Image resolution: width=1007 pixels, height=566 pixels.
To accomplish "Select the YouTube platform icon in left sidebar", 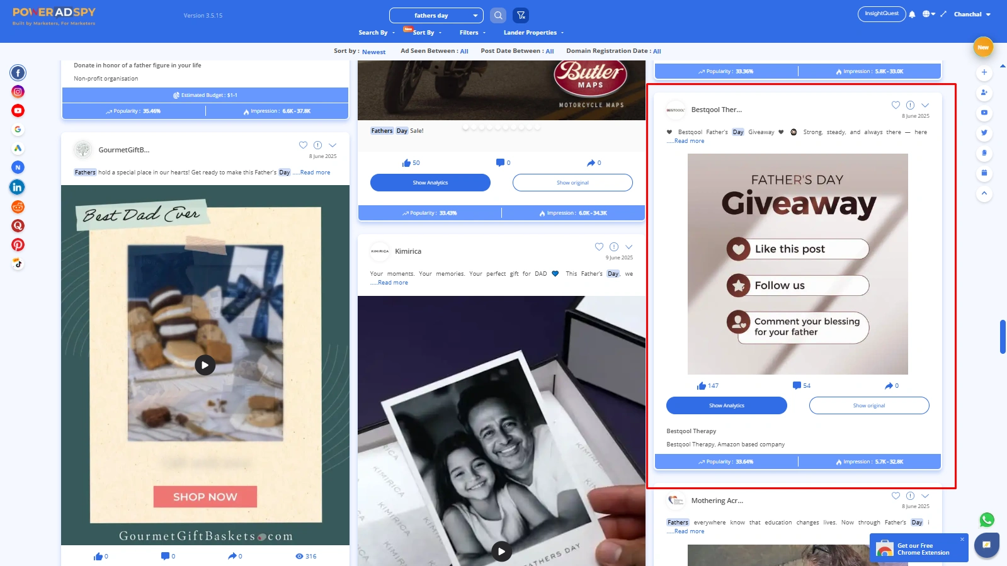I will click(x=18, y=111).
